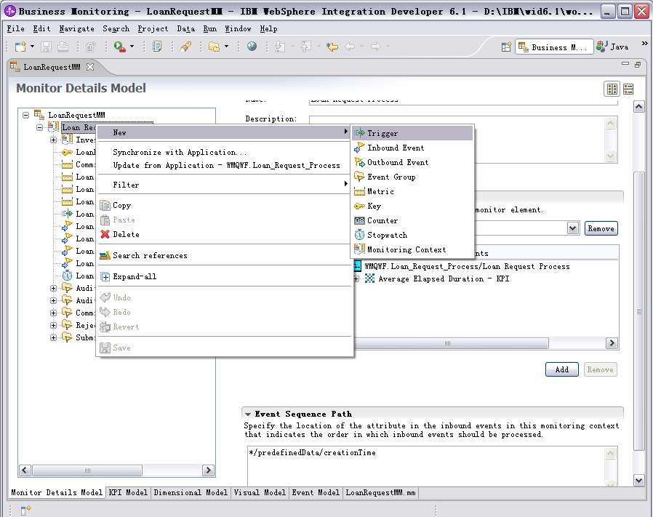This screenshot has height=517, width=653.
Task: Click the Open Perspective icon
Action: pyautogui.click(x=506, y=47)
